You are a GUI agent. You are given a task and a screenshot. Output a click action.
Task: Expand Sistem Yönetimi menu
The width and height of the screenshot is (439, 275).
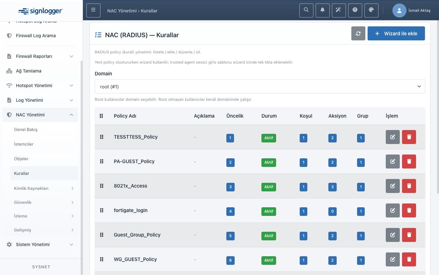(40, 244)
